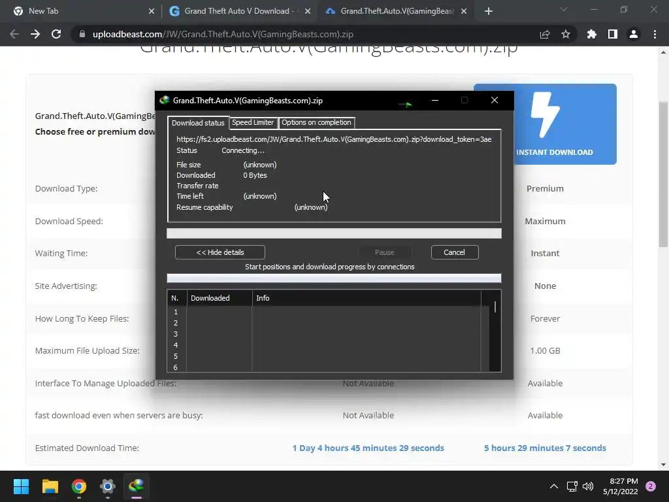Click Internet Download Manager taskbar icon
The width and height of the screenshot is (669, 502).
tap(137, 486)
